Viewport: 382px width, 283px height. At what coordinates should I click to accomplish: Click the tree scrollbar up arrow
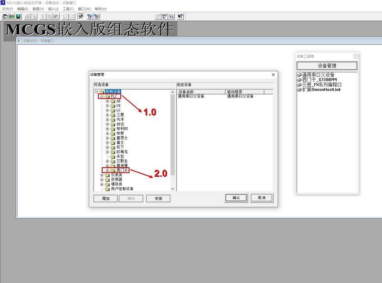pyautogui.click(x=172, y=92)
